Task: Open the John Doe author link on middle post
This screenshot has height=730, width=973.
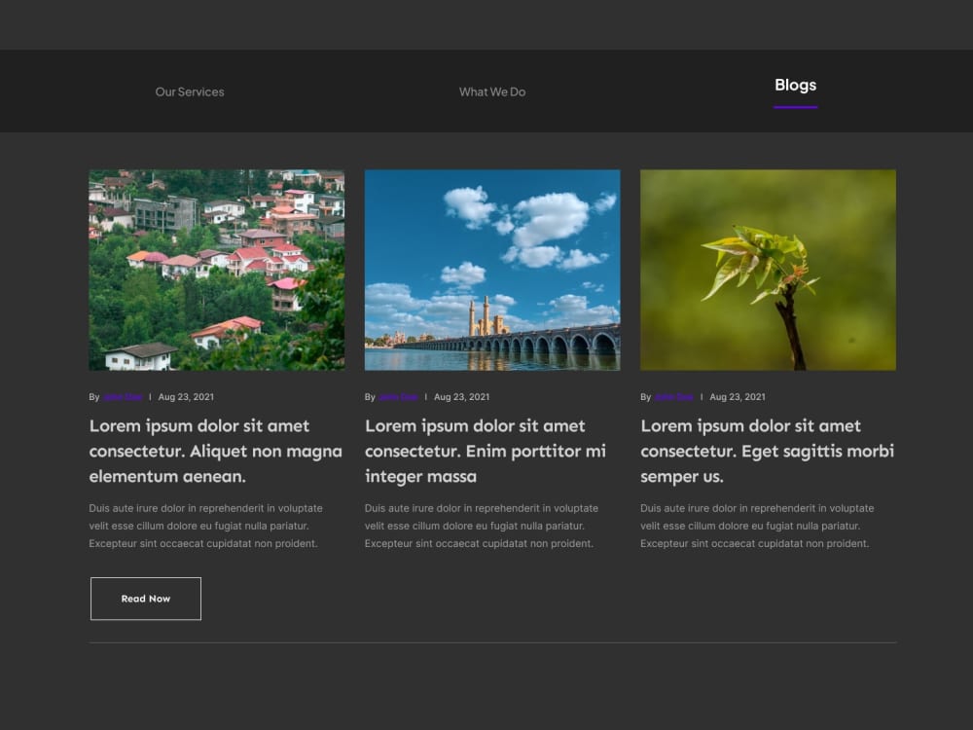Action: pyautogui.click(x=398, y=396)
